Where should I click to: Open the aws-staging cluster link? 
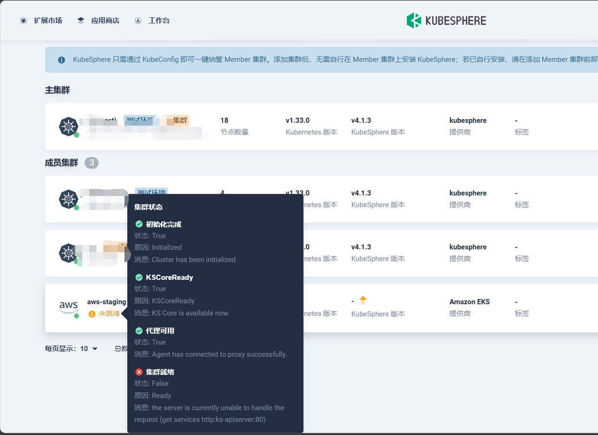pos(107,302)
